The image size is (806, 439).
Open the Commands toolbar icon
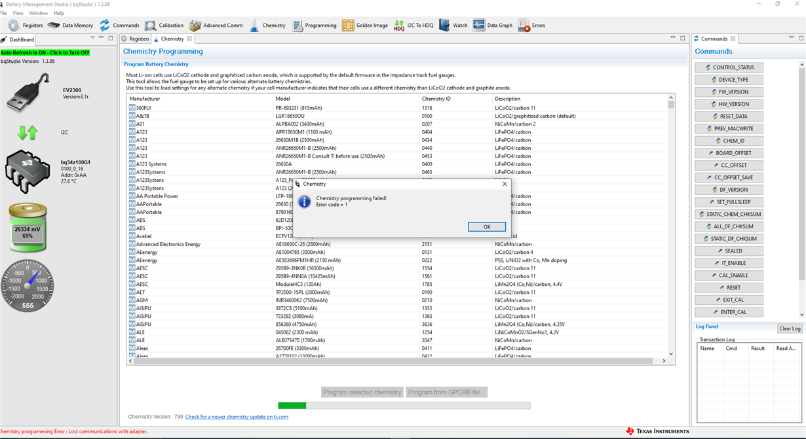[105, 26]
